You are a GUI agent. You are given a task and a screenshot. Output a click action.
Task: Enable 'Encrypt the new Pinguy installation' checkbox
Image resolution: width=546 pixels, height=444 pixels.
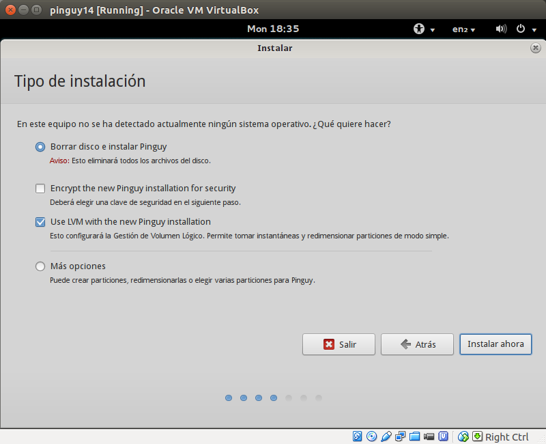click(x=40, y=189)
